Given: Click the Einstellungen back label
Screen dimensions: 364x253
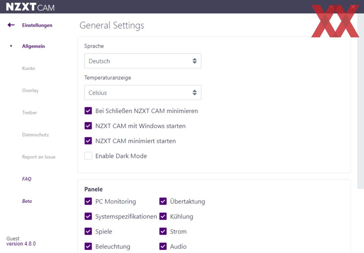Looking at the screenshot, I should point(37,25).
